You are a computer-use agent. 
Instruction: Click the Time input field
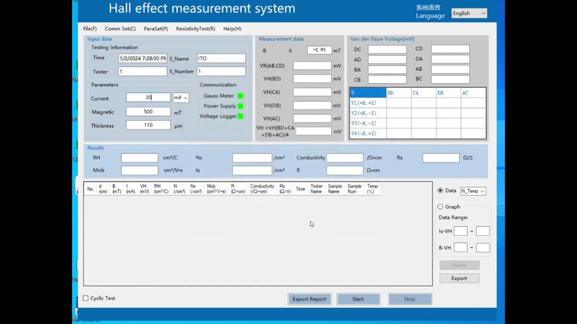(x=142, y=58)
